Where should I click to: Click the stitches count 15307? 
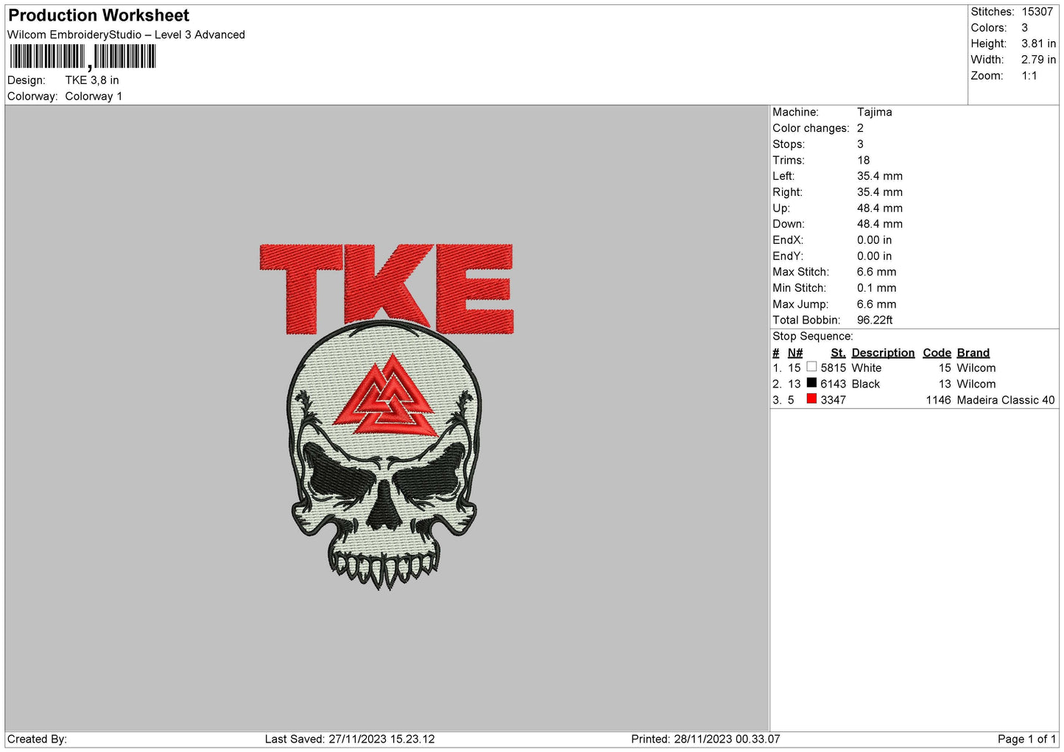pos(1037,12)
